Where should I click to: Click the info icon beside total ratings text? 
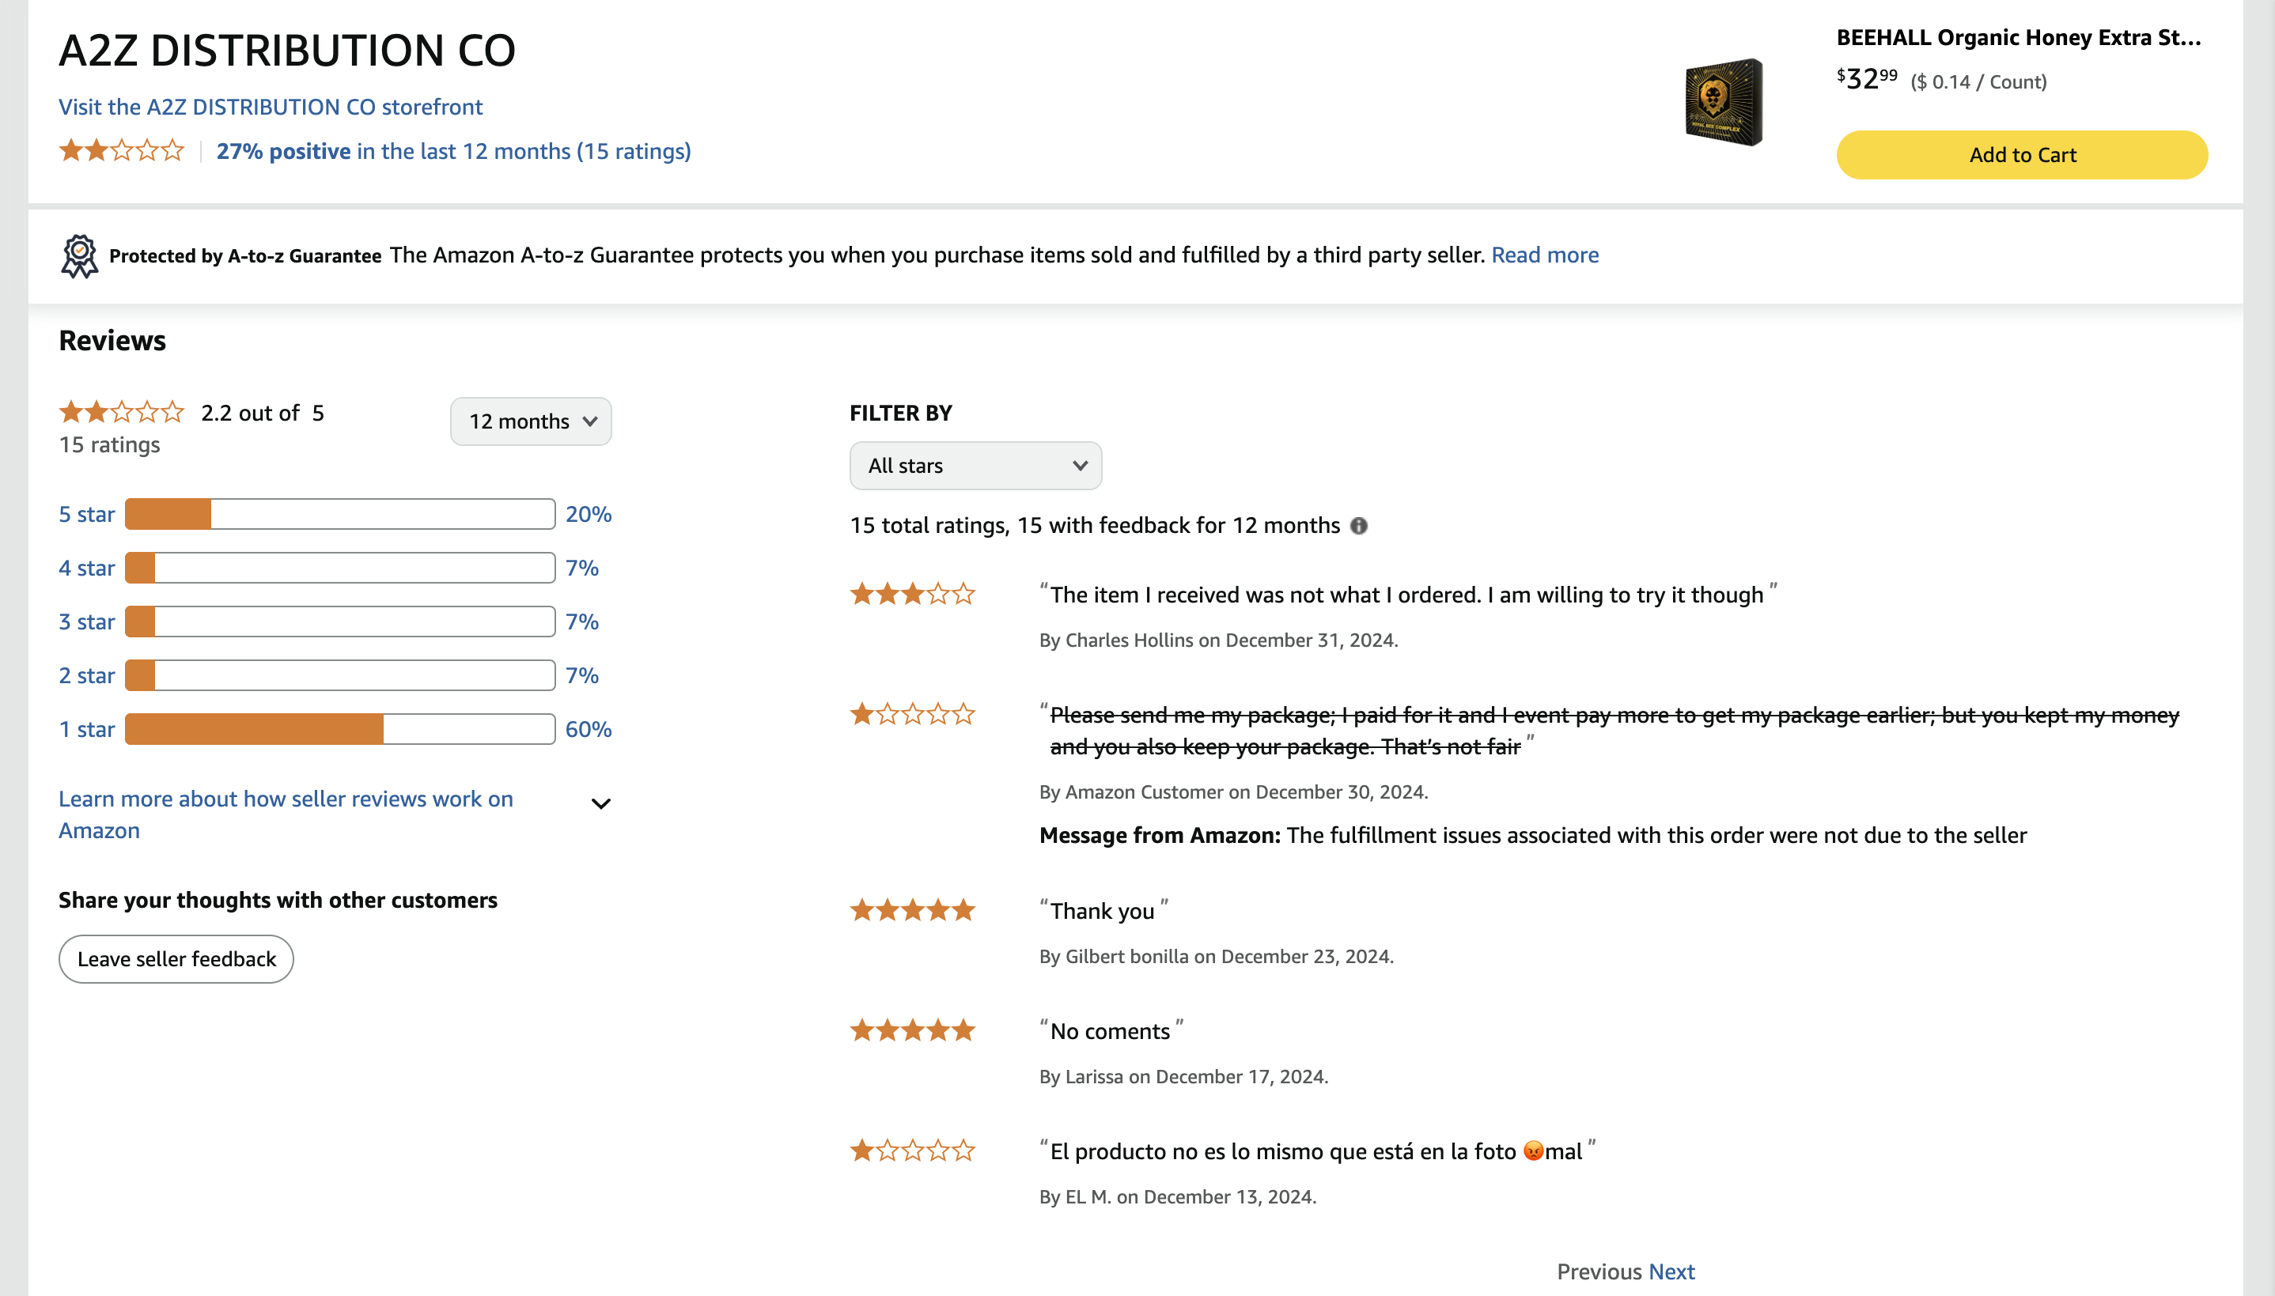(1359, 526)
